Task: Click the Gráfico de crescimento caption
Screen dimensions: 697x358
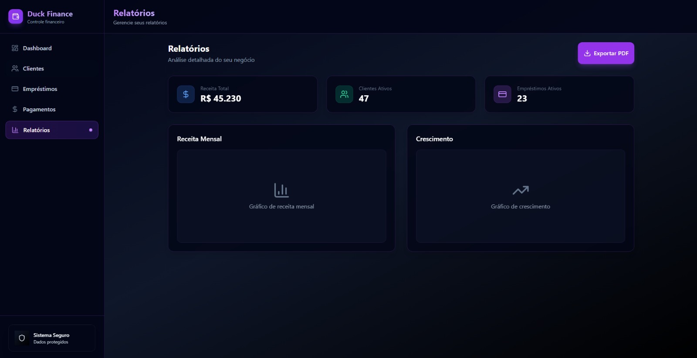Action: [521, 207]
